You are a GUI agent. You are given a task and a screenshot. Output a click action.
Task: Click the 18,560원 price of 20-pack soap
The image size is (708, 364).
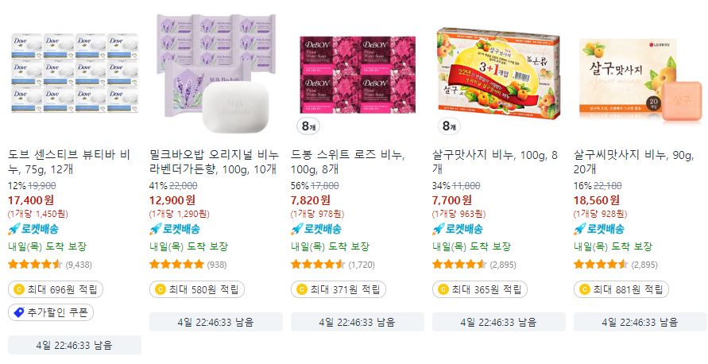click(x=597, y=200)
